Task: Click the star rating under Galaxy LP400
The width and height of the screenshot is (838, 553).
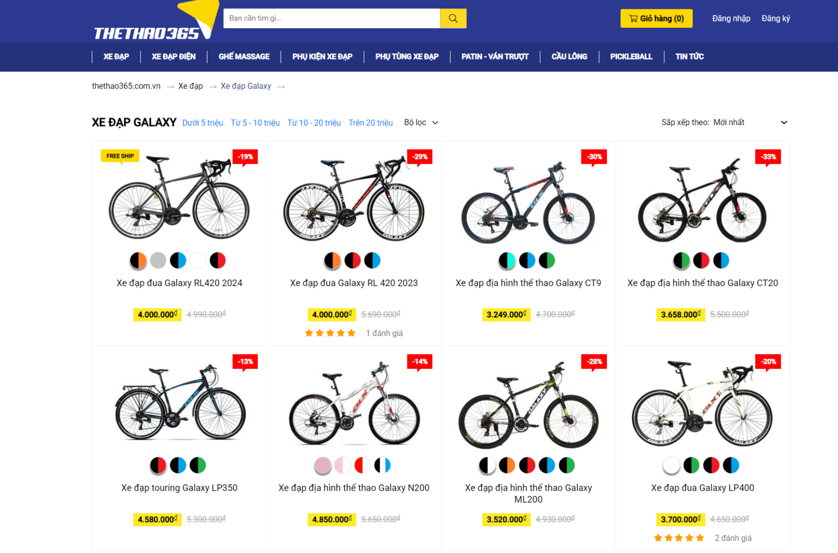Action: point(679,538)
